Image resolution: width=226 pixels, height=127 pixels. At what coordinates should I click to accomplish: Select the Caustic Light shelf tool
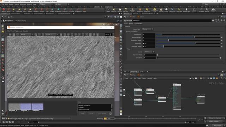[172, 10]
